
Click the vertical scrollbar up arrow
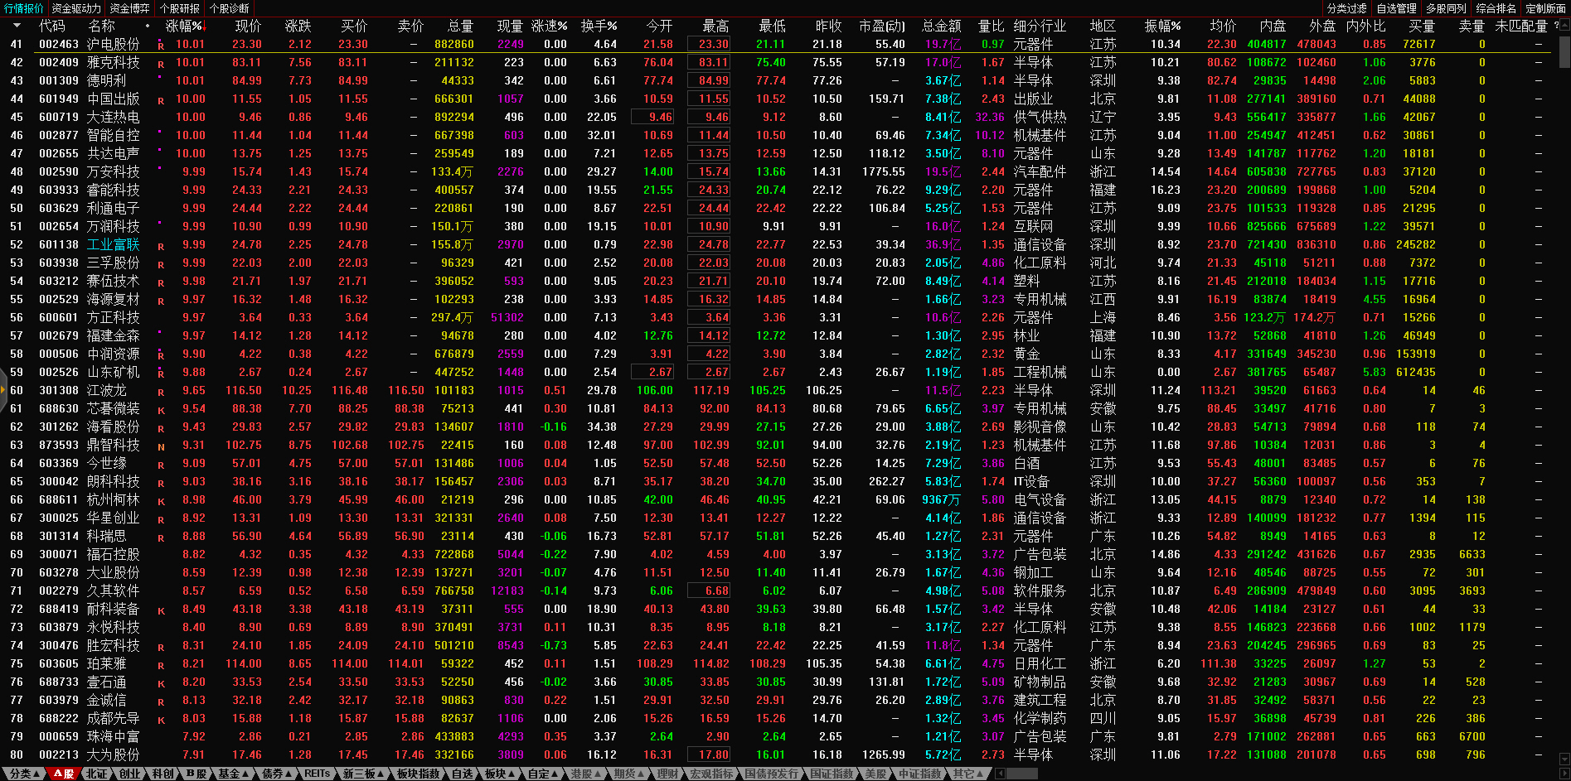pyautogui.click(x=1564, y=26)
